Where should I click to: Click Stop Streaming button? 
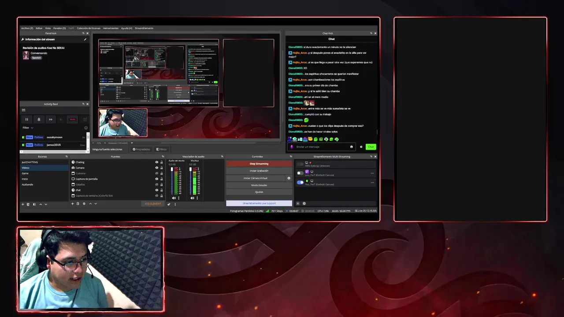(259, 164)
